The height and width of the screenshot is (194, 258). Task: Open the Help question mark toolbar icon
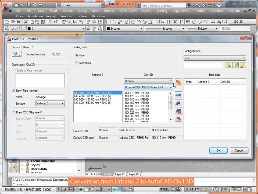point(100,22)
